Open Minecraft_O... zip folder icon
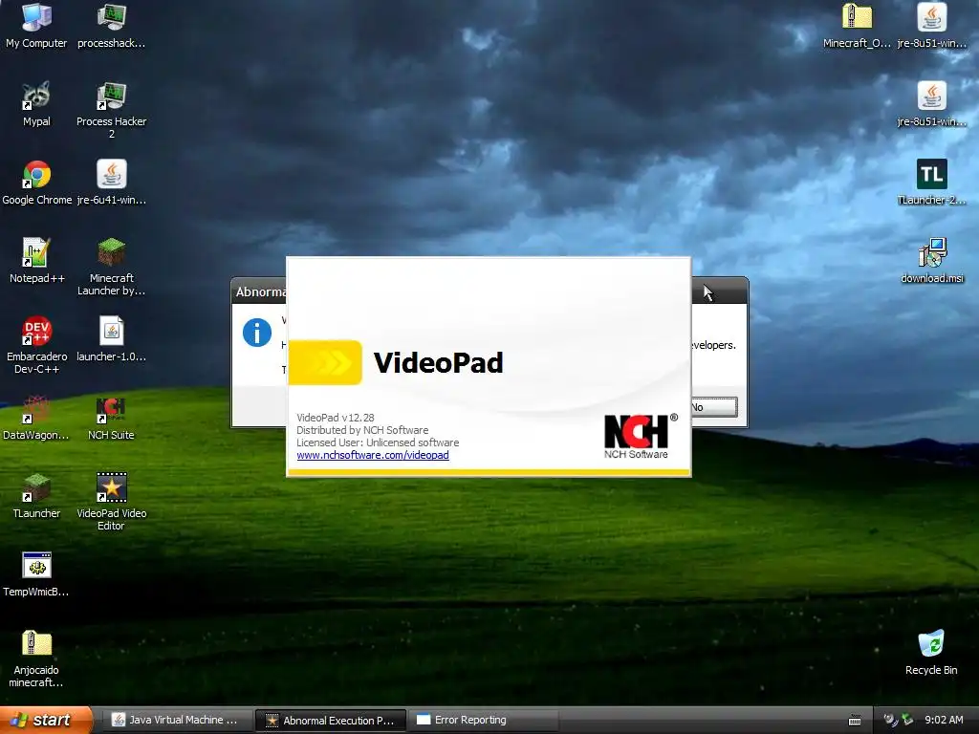 click(x=857, y=26)
